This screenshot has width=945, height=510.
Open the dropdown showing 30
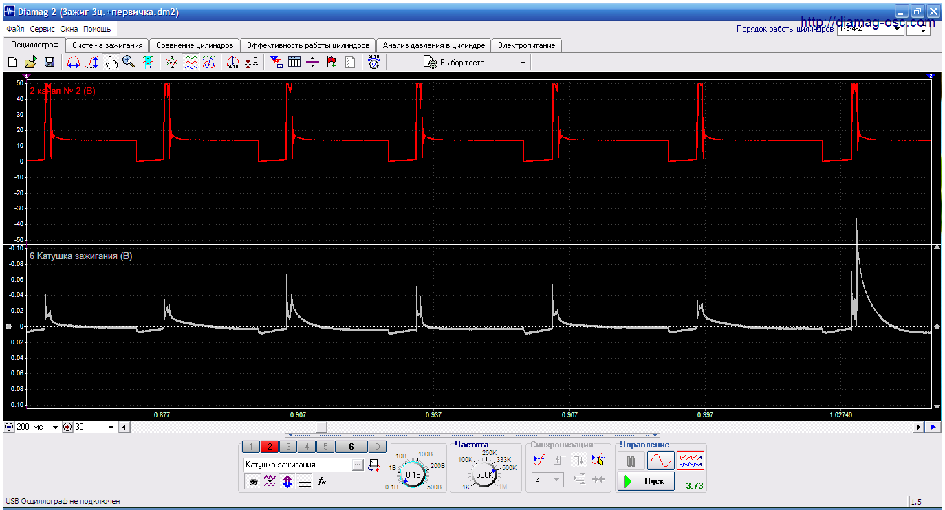click(112, 427)
